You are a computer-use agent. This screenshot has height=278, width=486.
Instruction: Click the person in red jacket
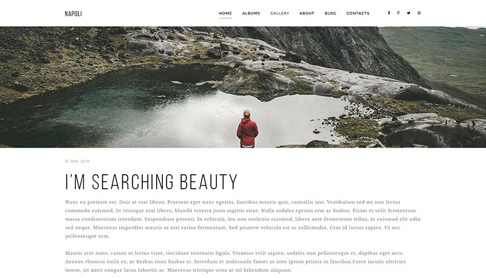[x=247, y=129]
